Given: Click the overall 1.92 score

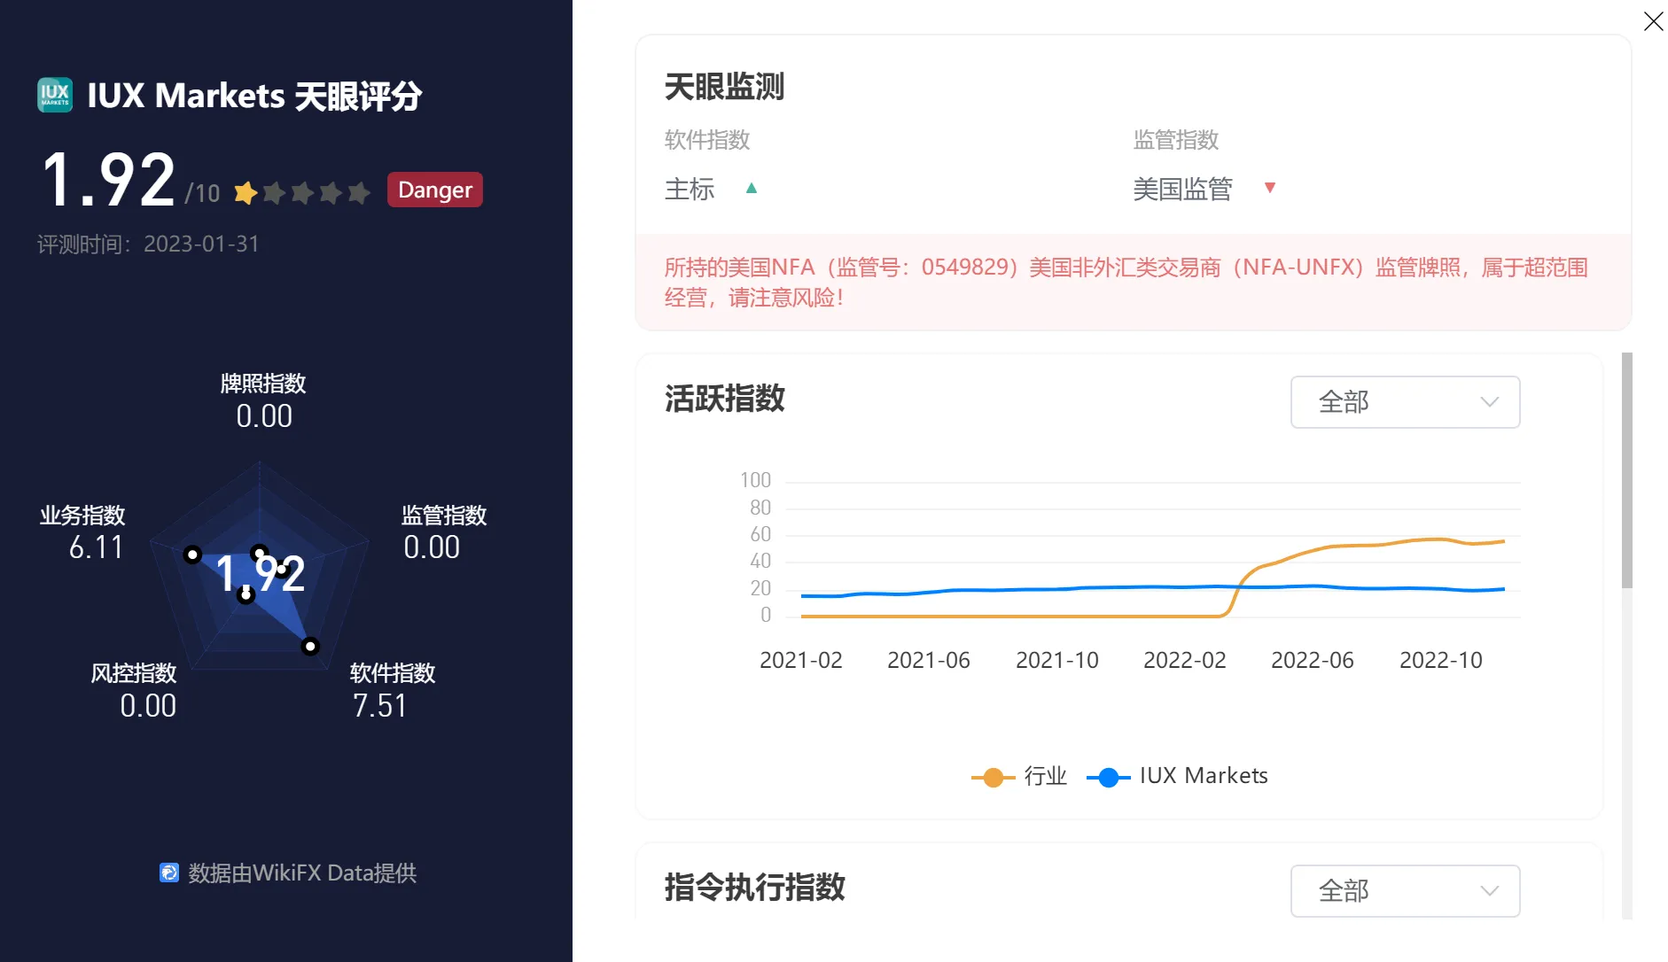Looking at the screenshot, I should pos(107,180).
